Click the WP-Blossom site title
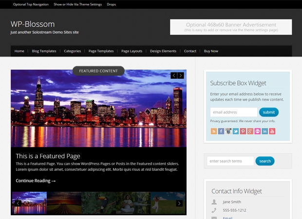Image resolution: width=302 pixels, height=219 pixels. [33, 24]
